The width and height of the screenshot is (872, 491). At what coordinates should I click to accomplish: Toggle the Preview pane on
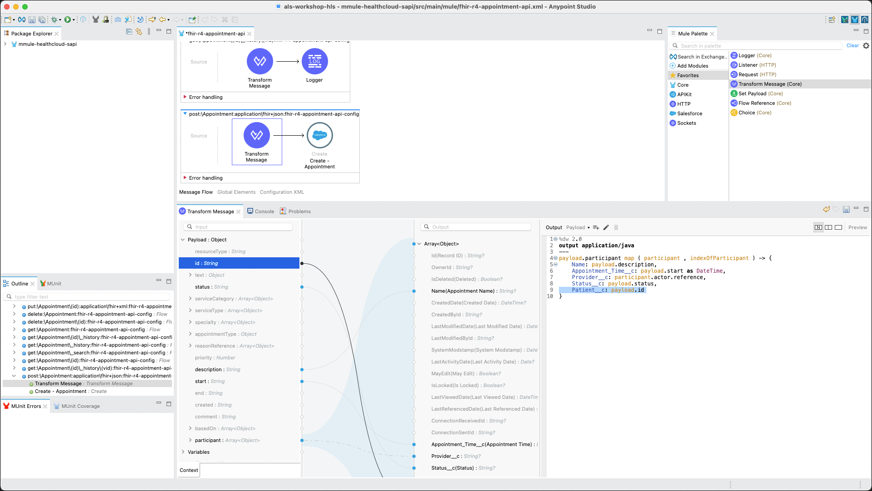[x=857, y=227]
